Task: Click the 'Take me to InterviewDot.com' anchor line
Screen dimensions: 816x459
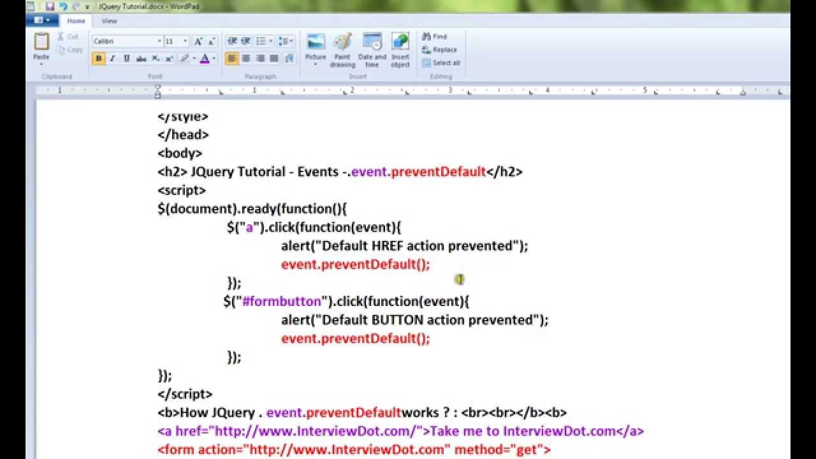Action: pyautogui.click(x=401, y=431)
